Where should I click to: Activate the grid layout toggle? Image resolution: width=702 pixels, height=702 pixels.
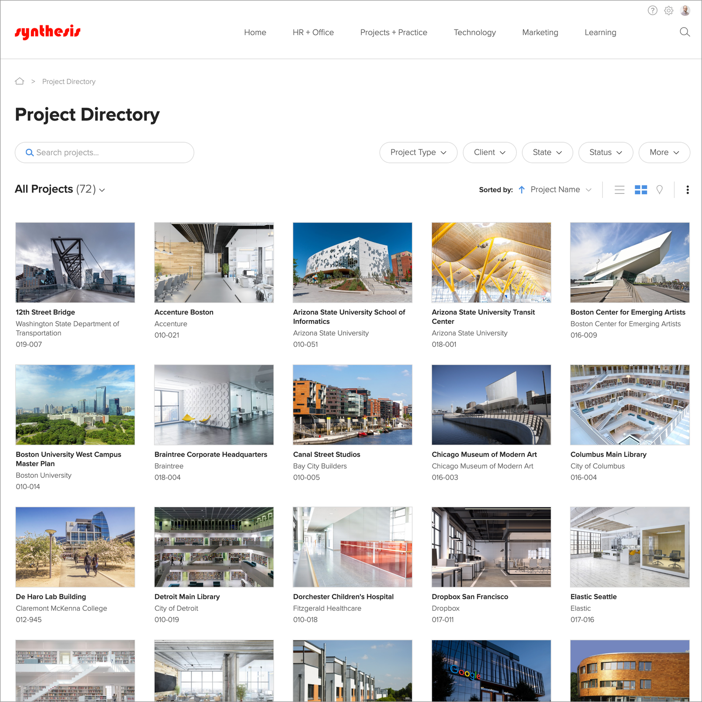pos(641,190)
